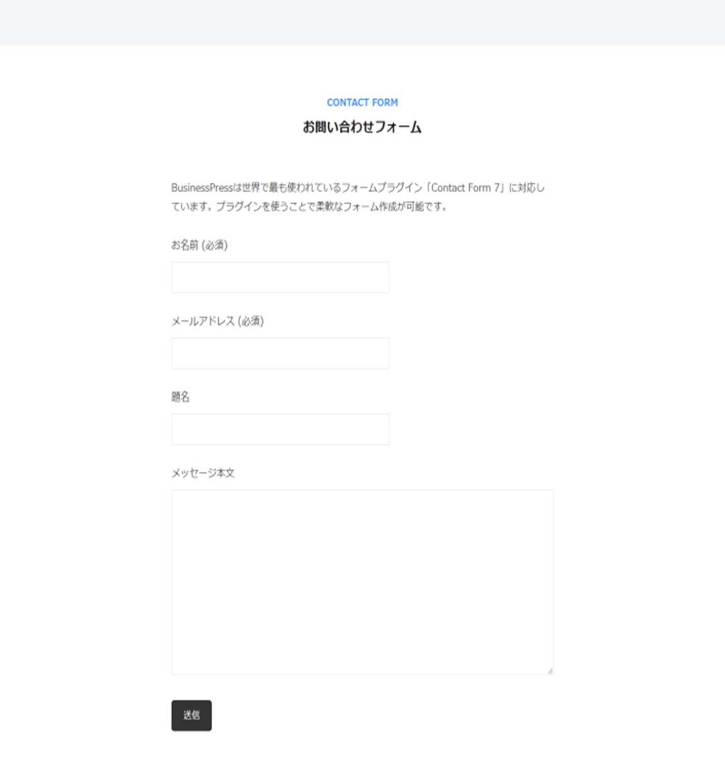The width and height of the screenshot is (725, 779).
Task: Click inside the メッセージ本文 message textarea
Action: coord(362,582)
